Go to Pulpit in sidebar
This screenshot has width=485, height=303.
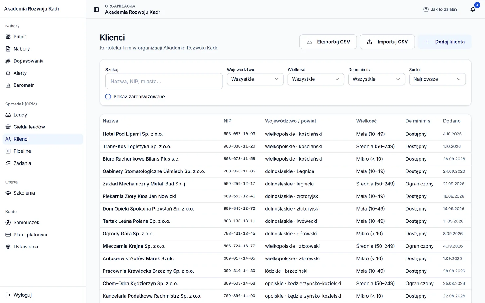(43, 37)
